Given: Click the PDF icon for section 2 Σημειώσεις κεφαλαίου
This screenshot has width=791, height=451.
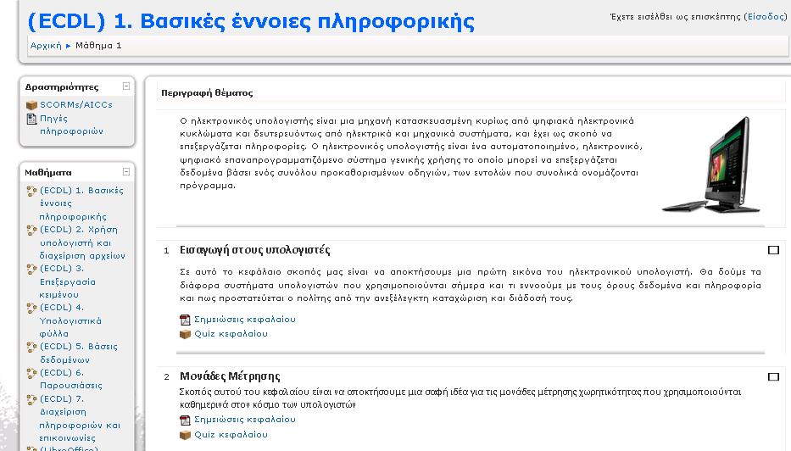Looking at the screenshot, I should (x=185, y=420).
